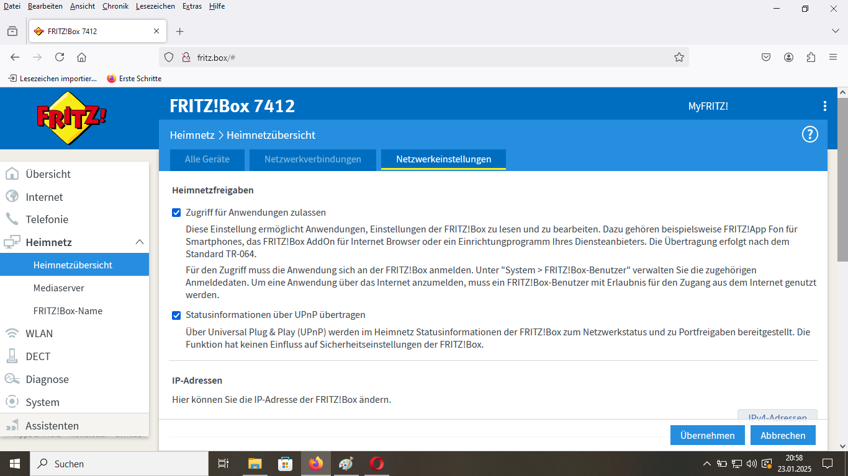Click the Internet globe icon in the sidebar
Screen dimensions: 848x476
(x=12, y=196)
